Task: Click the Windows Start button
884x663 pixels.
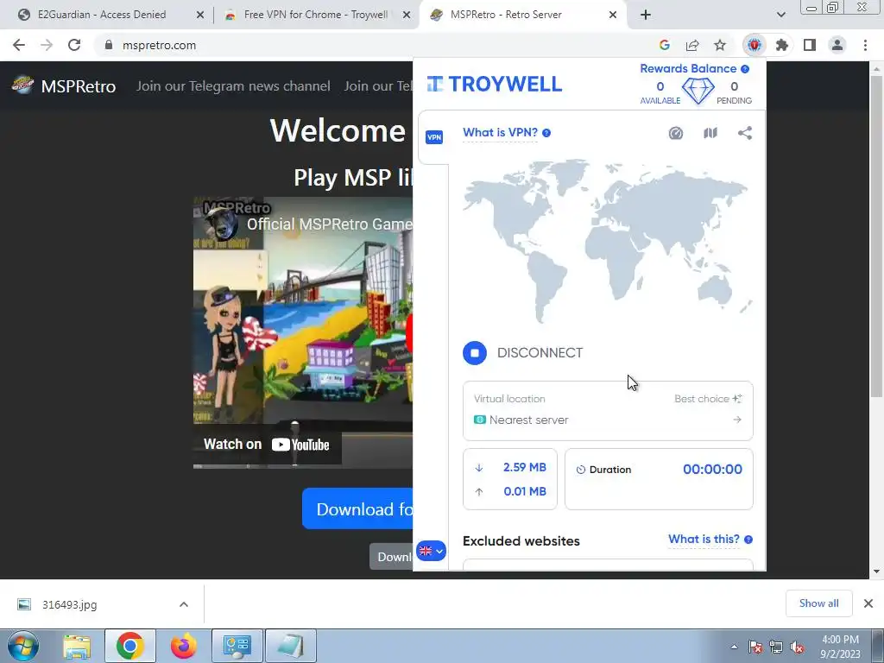Action: 23,646
